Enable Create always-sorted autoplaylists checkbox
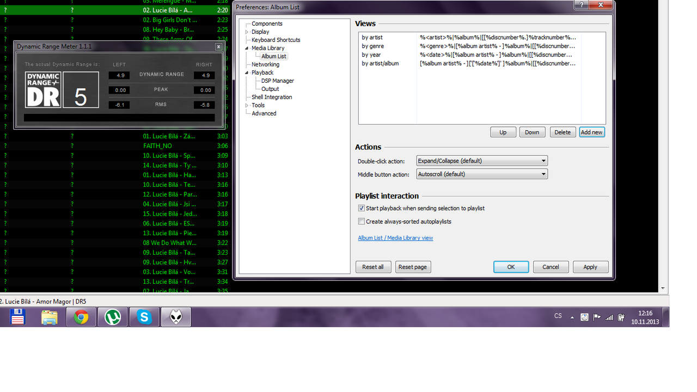 [362, 222]
